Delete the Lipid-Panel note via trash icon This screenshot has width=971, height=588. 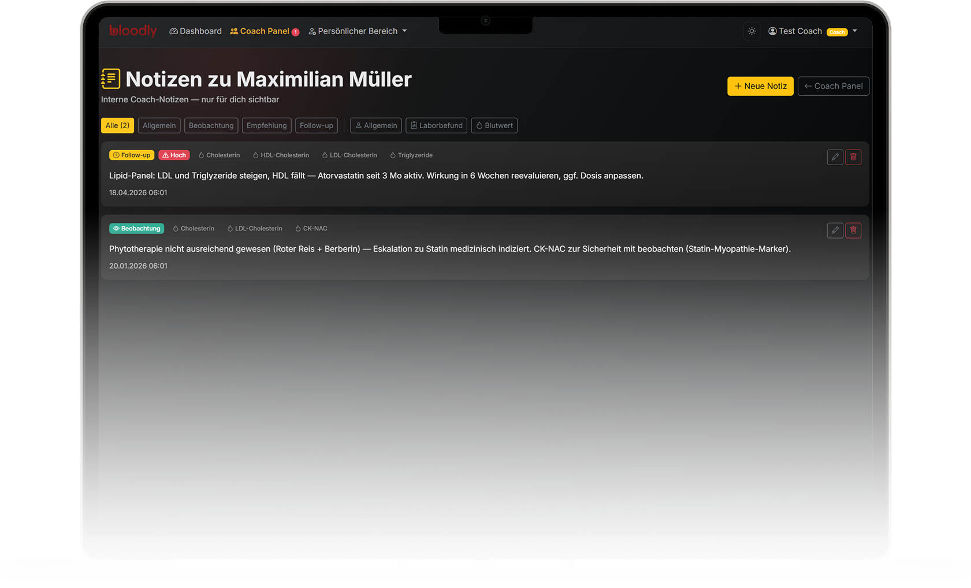pos(853,157)
